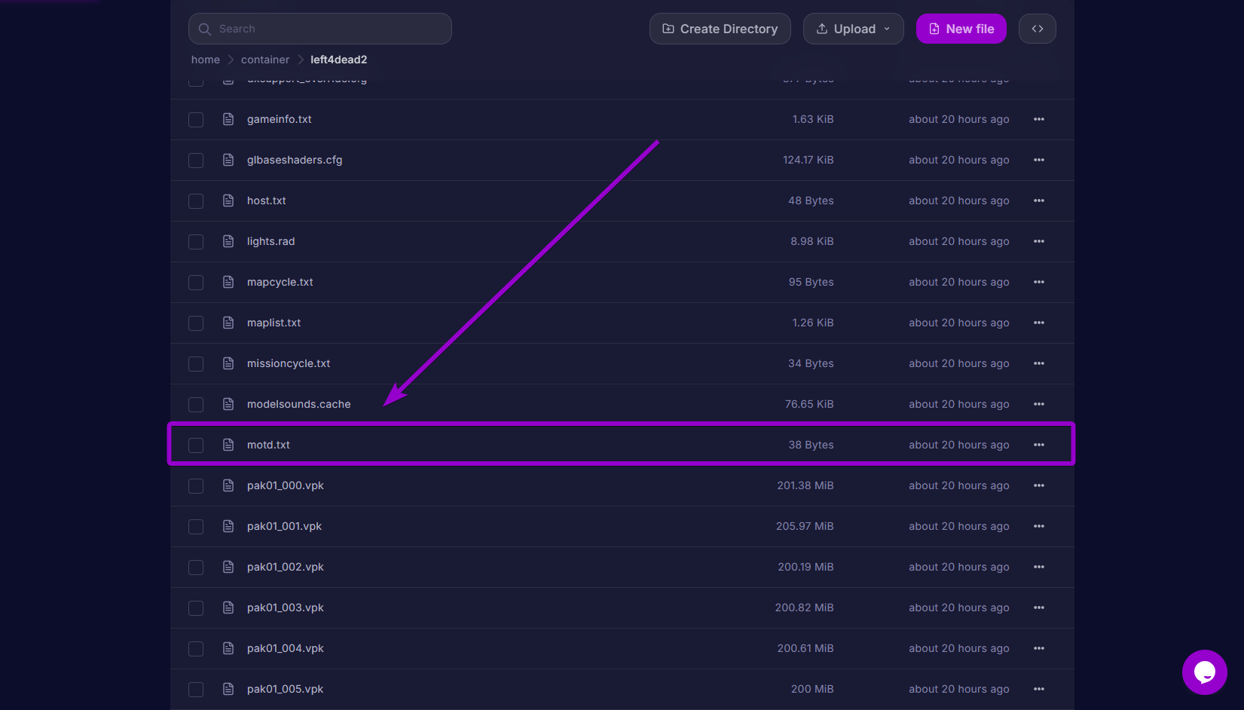Open the three-dot menu for mapcycle.txt
The width and height of the screenshot is (1244, 710).
point(1039,282)
